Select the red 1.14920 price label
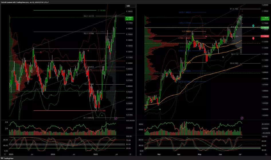The image size is (271, 160). pyautogui.click(x=264, y=36)
